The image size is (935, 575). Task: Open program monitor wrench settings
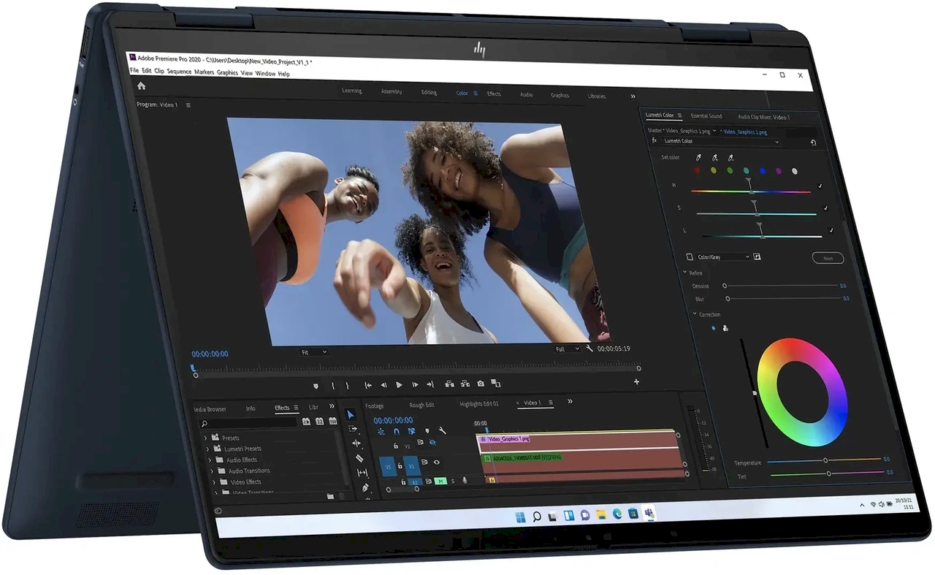(x=589, y=349)
